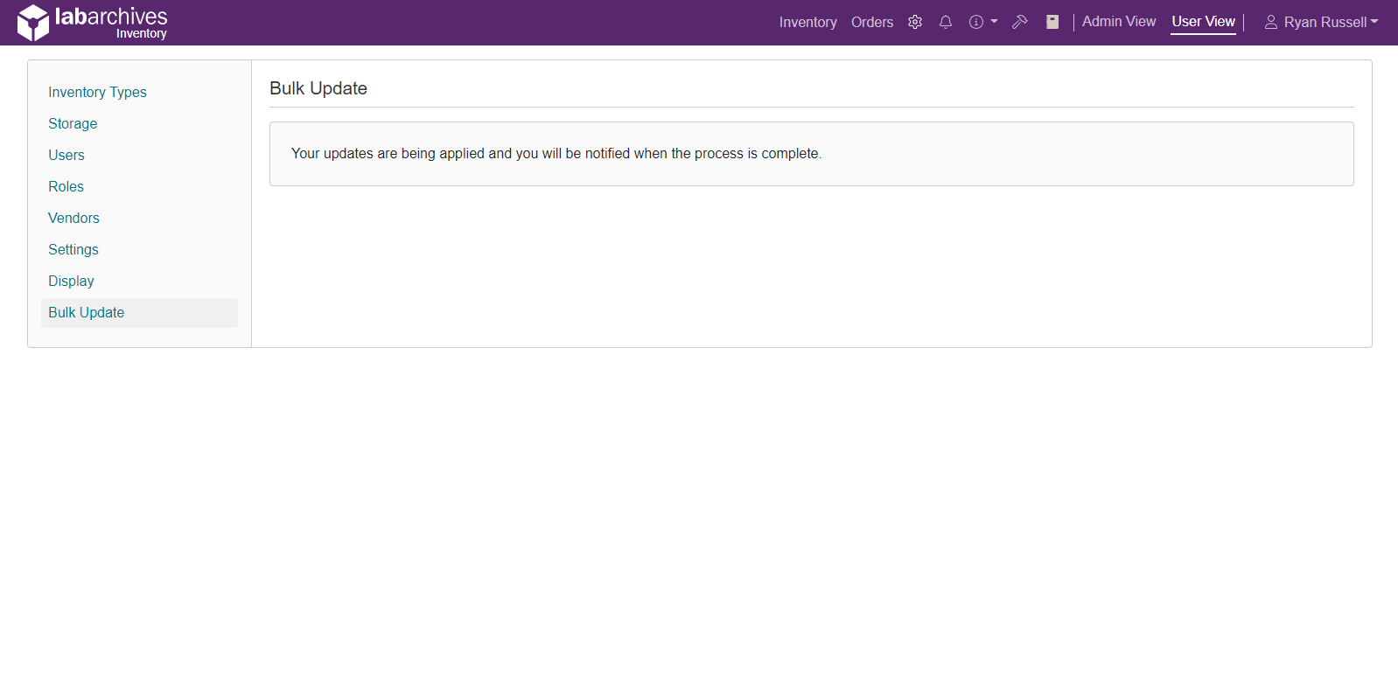
Task: Click the info circle icon
Action: coord(976,22)
